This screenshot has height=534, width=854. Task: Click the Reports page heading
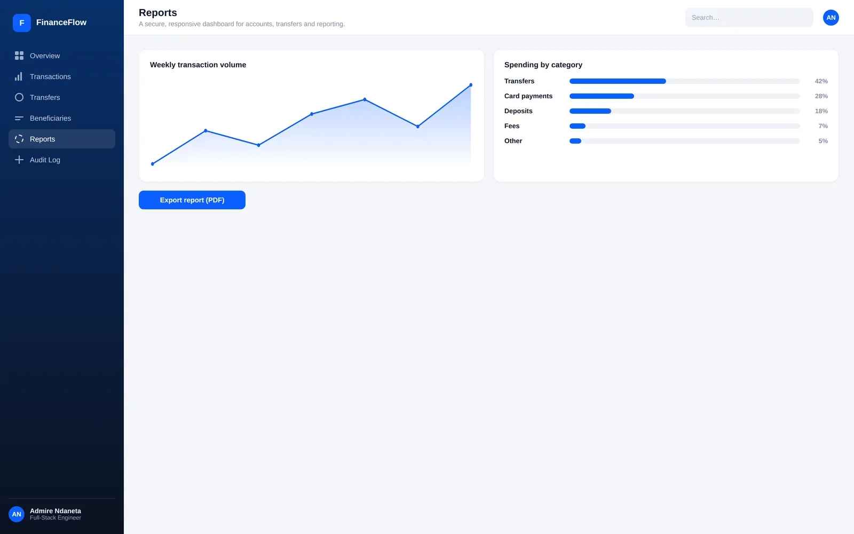(x=158, y=13)
